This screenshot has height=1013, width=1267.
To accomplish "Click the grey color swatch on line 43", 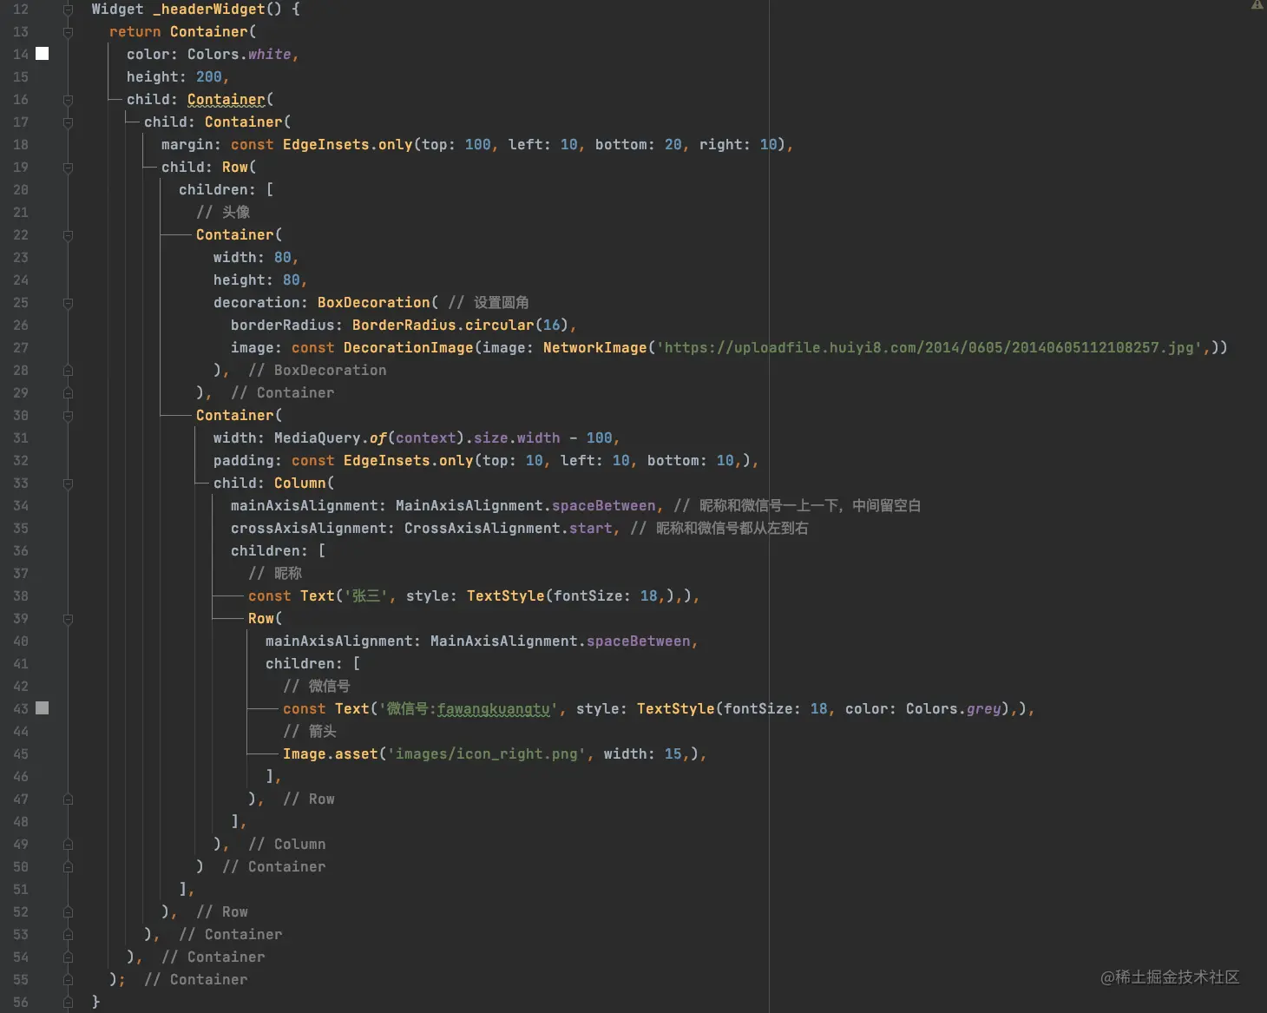I will click(42, 708).
